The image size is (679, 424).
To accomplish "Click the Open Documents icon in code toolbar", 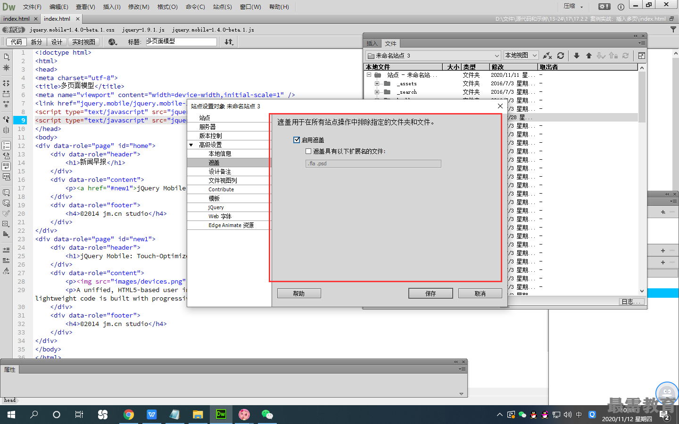I will click(6, 57).
